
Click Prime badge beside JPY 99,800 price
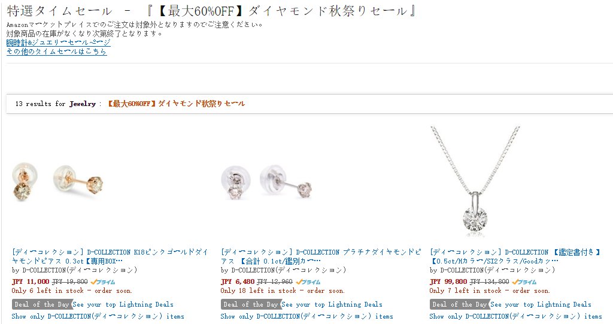click(524, 281)
